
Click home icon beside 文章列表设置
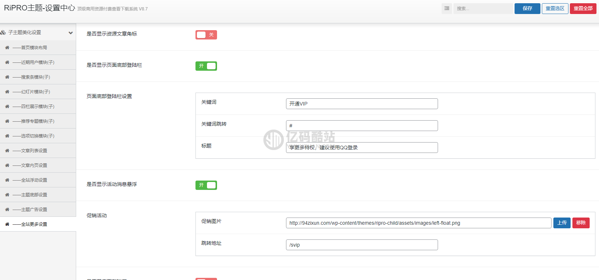click(x=7, y=151)
